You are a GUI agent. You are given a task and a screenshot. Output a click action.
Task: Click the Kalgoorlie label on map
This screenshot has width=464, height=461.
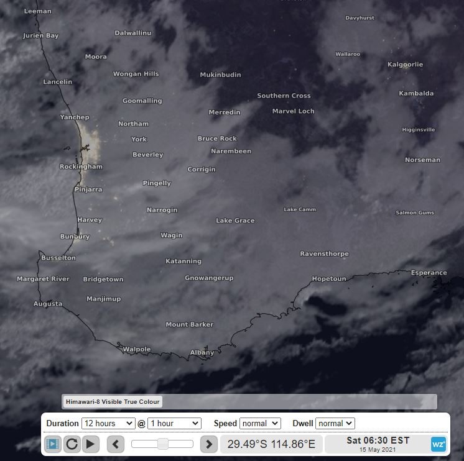[405, 65]
